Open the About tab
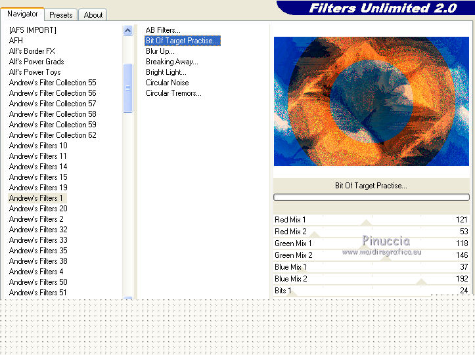The image size is (475, 355). click(x=93, y=15)
